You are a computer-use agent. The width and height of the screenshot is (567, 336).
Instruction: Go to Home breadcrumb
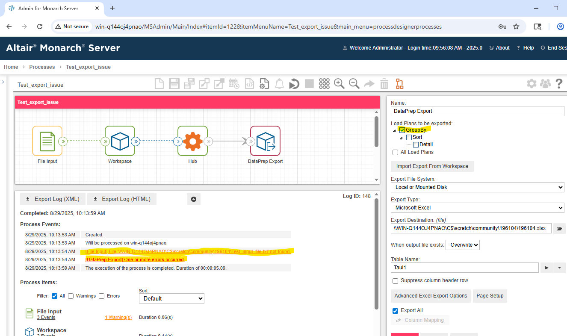pyautogui.click(x=11, y=67)
